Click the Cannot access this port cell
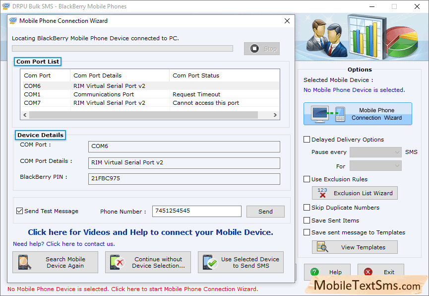Viewport: 429px width, 296px height. 206,103
